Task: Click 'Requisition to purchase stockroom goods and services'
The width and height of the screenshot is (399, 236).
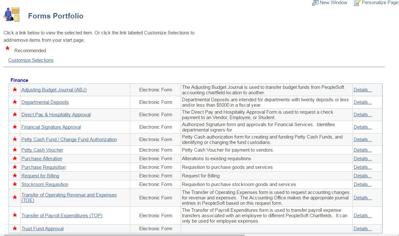Action: tap(239, 184)
